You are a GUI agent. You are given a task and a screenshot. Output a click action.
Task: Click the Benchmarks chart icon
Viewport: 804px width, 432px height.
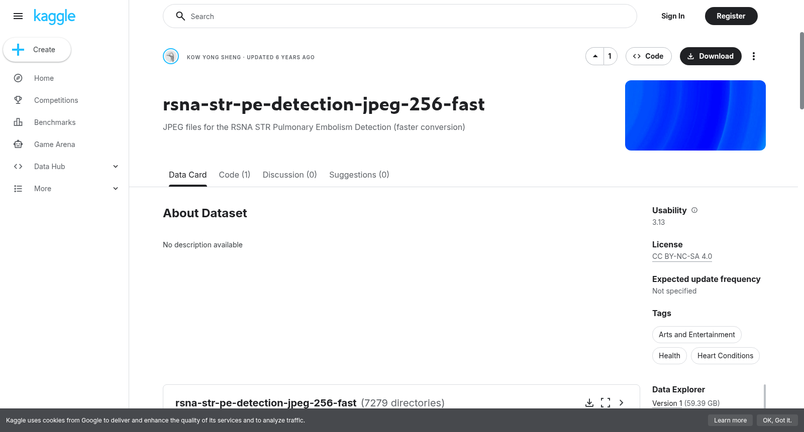(18, 122)
